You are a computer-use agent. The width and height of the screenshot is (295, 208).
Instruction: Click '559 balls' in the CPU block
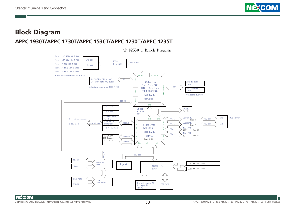(x=150, y=95)
